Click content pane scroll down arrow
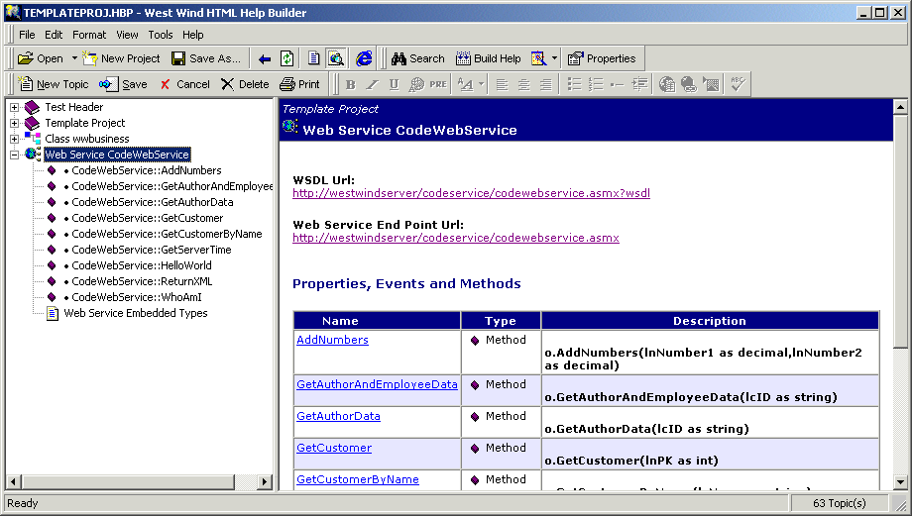 tap(900, 481)
